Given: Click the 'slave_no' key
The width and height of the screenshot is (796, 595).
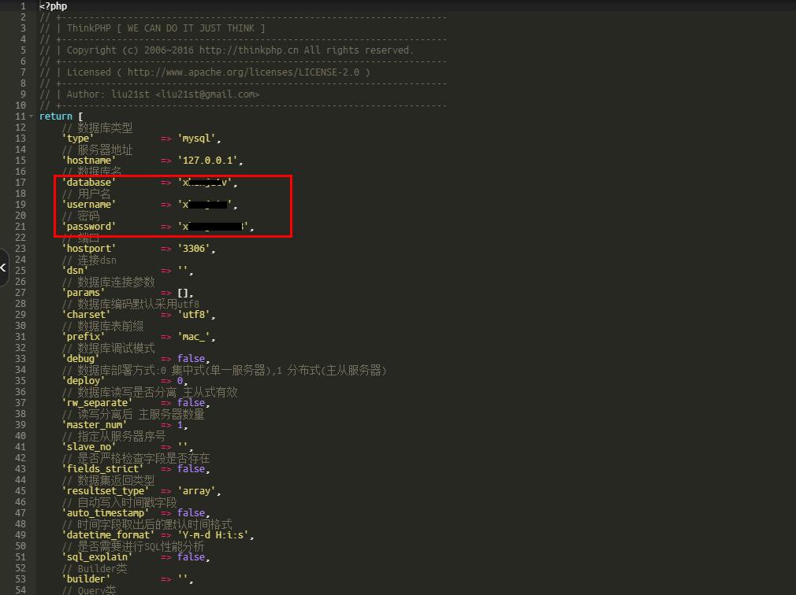Looking at the screenshot, I should click(x=89, y=447).
